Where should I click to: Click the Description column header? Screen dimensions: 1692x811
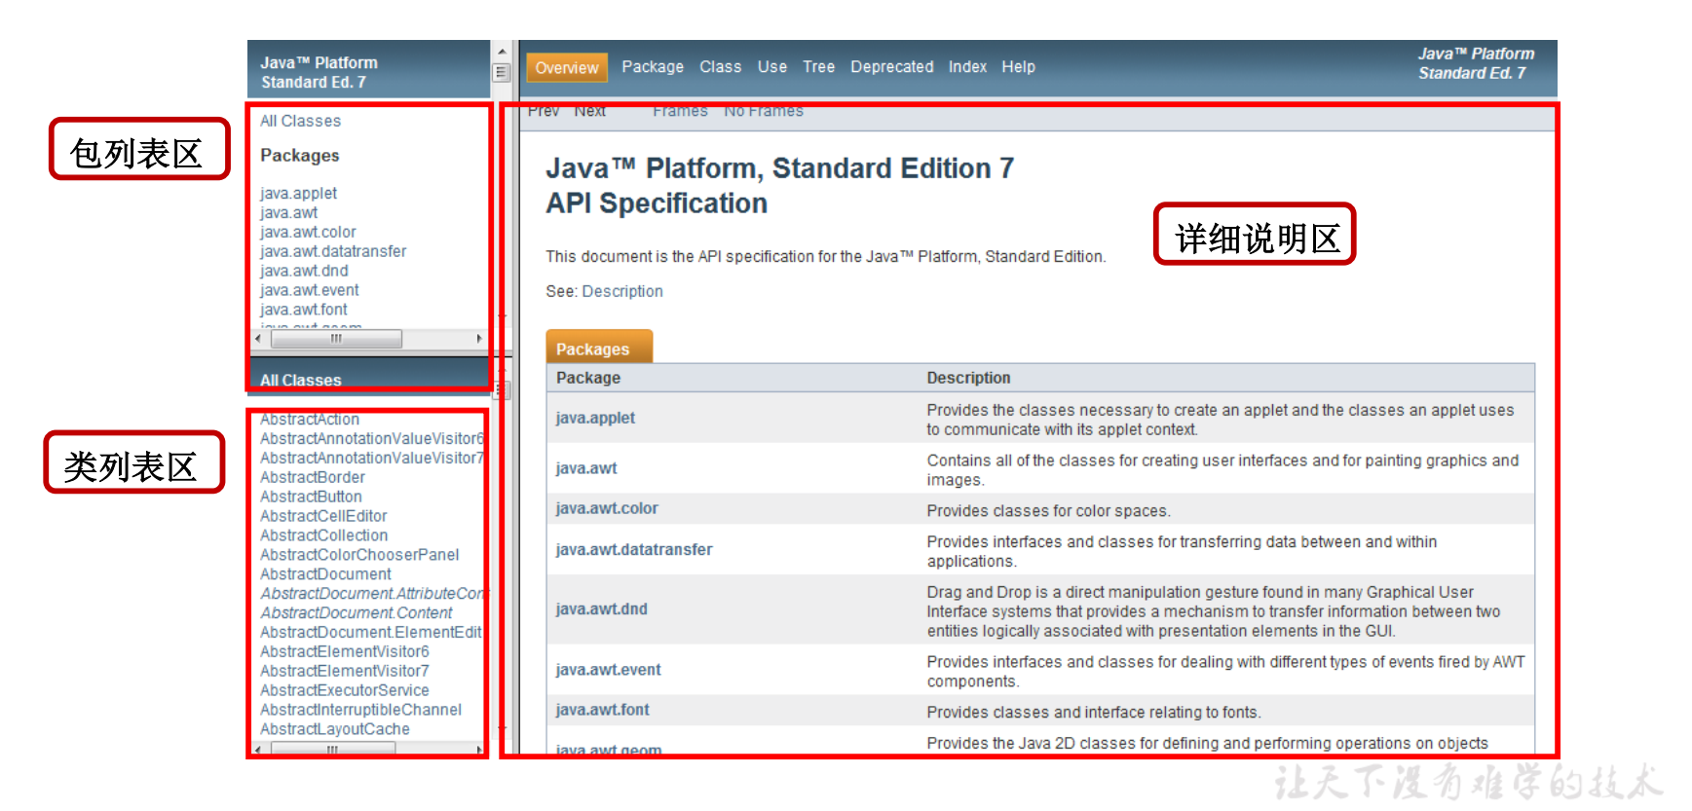point(968,378)
